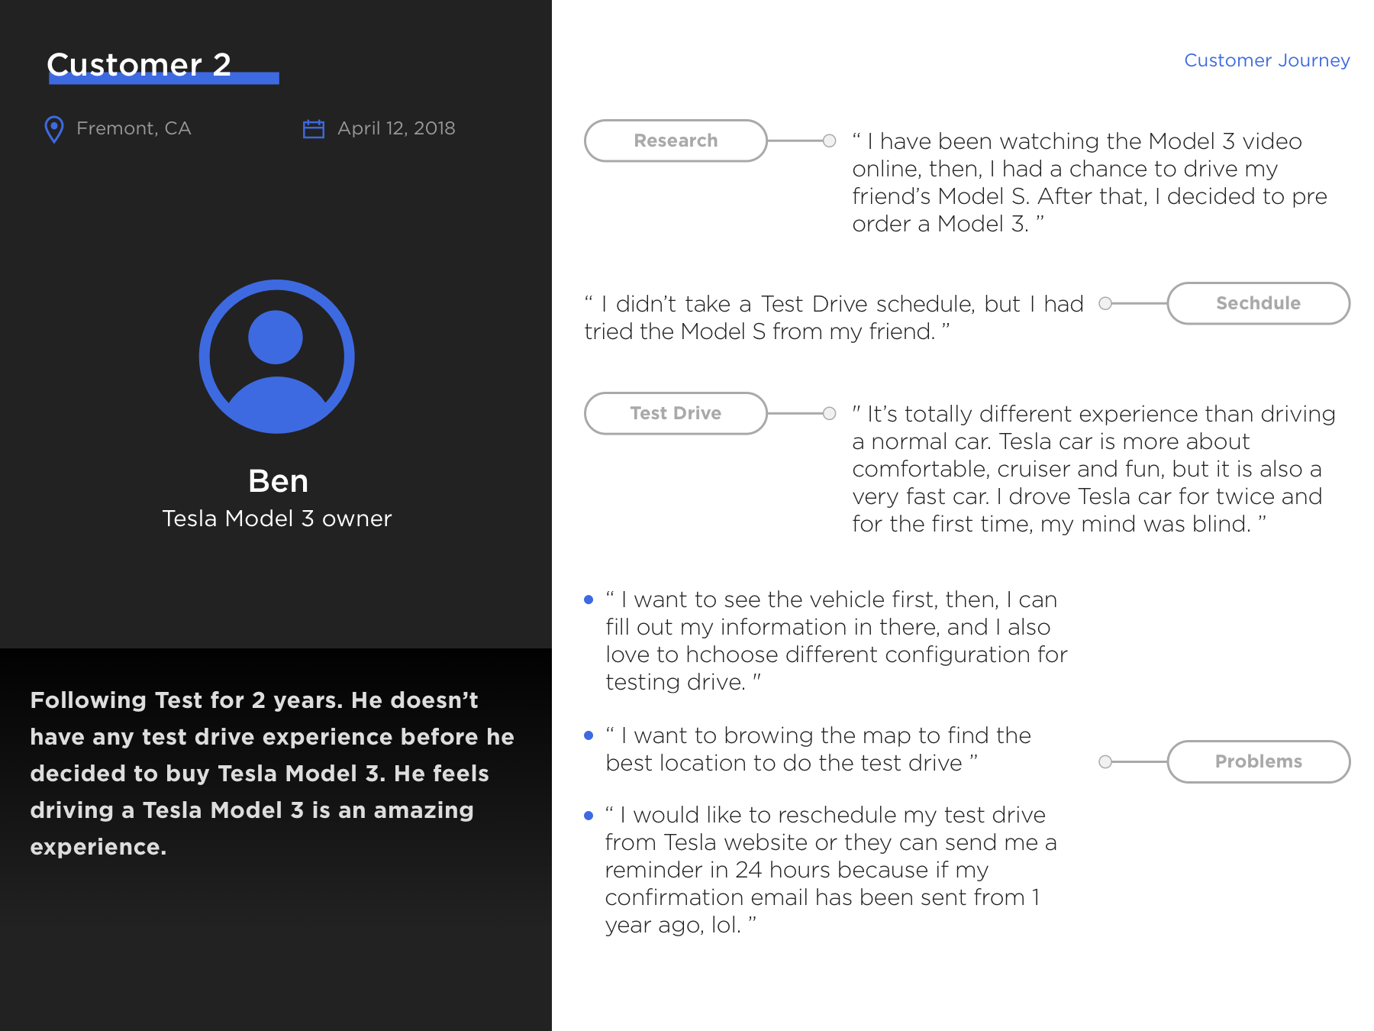Viewport: 1374px width, 1031px height.
Task: Click the calendar icon next to April 12
Action: point(314,129)
